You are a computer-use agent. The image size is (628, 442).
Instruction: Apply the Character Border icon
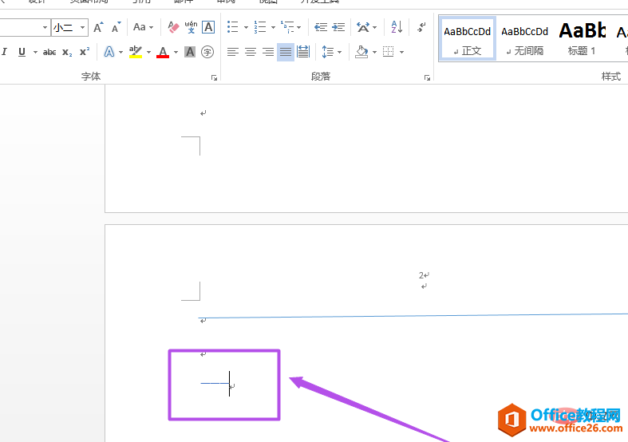[x=208, y=27]
